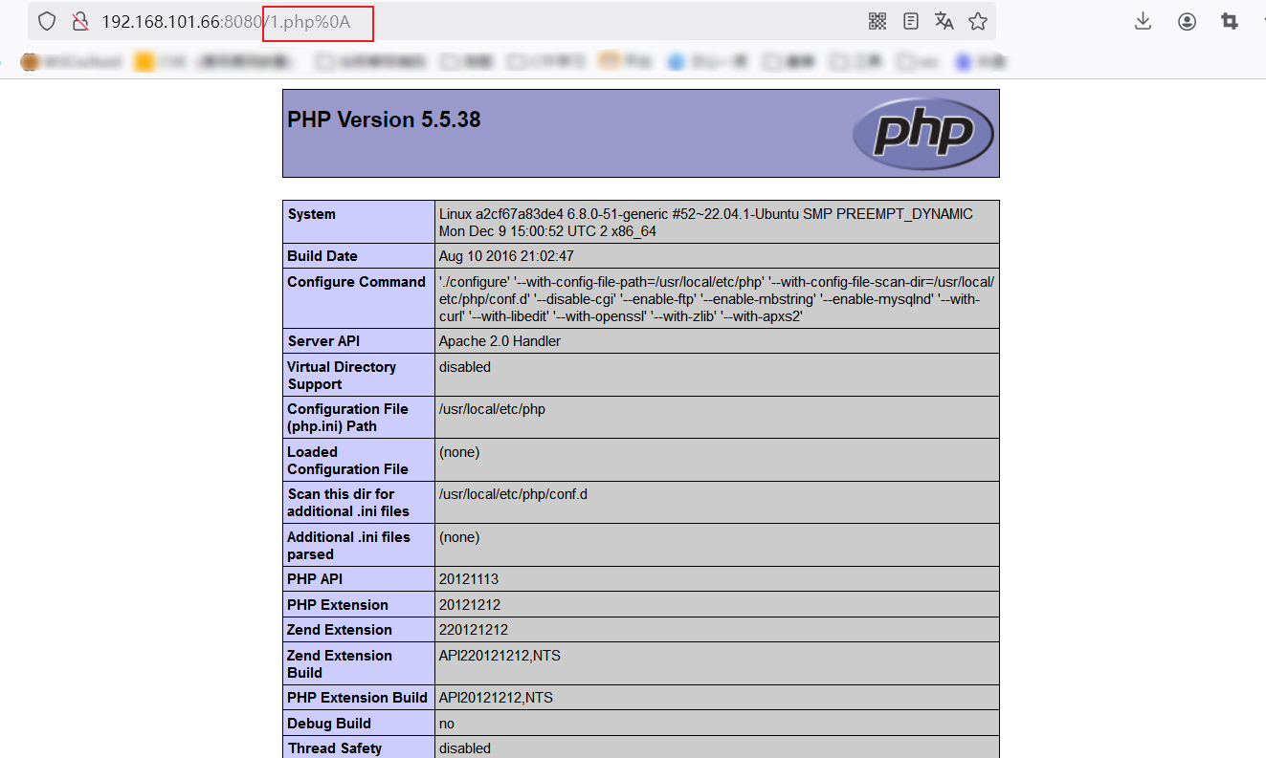Click the Aug 10 2016 21:02:47 value
The width and height of the screenshot is (1266, 758).
pos(506,256)
